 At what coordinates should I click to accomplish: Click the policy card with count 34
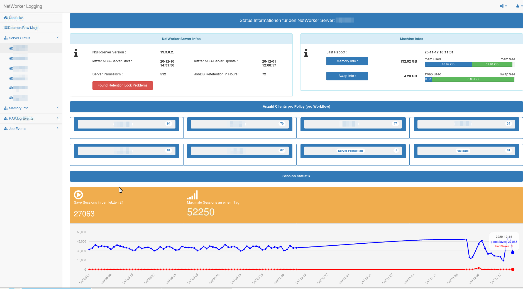466,124
